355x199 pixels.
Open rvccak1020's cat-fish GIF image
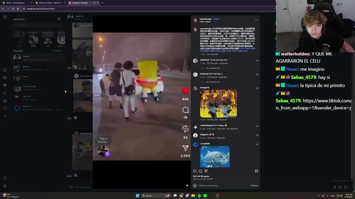pyautogui.click(x=215, y=156)
